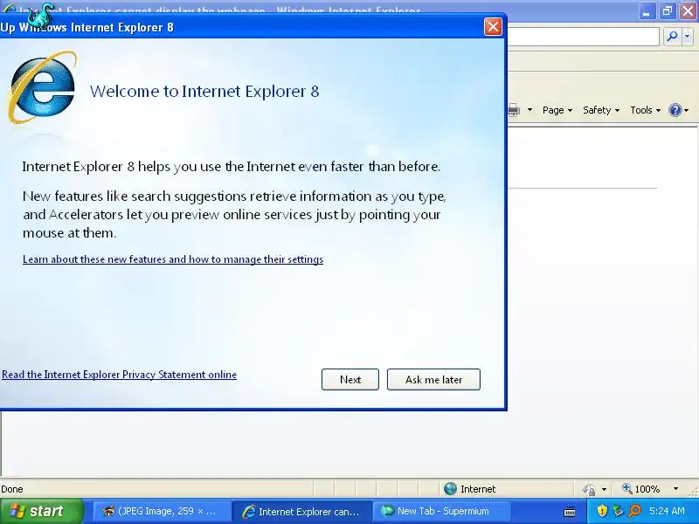Viewport: 699px width, 524px height.
Task: Expand the Help dropdown arrow
Action: pos(687,110)
